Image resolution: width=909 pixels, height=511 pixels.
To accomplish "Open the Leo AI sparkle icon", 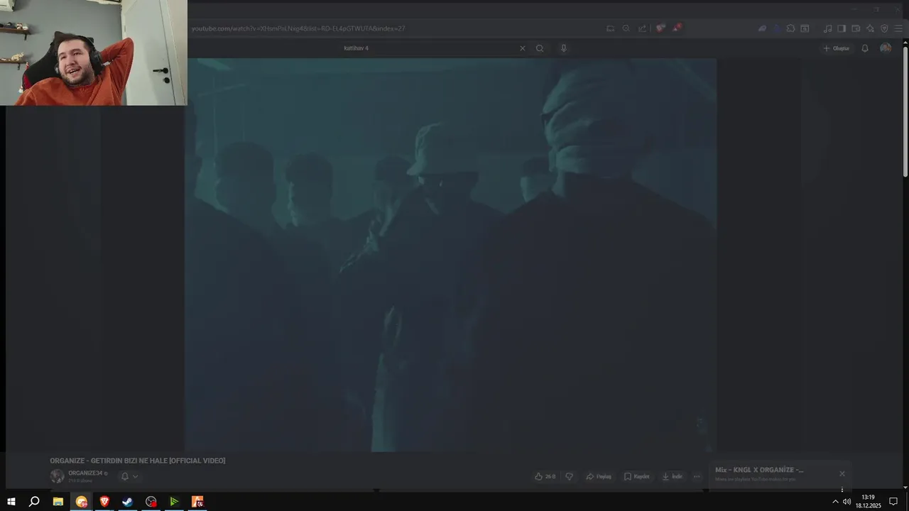I will point(870,28).
